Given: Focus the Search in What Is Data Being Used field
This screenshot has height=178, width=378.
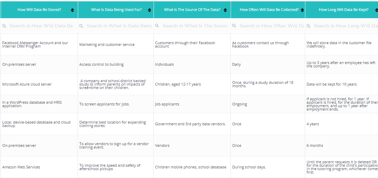Looking at the screenshot, I should pos(116,26).
